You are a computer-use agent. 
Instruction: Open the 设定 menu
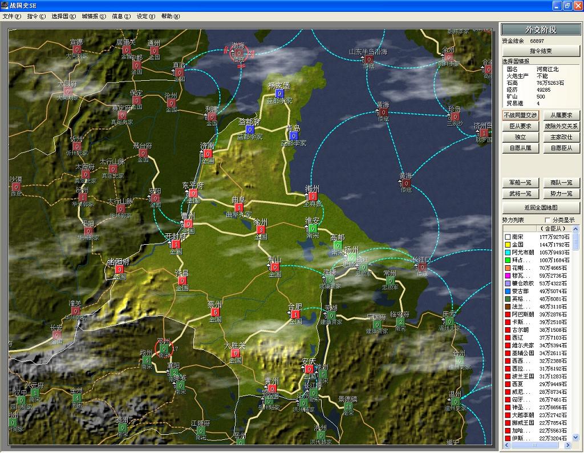tap(145, 17)
